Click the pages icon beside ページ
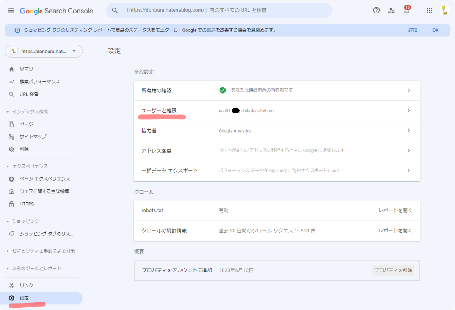Viewport: 455px width, 310px height. [12, 124]
